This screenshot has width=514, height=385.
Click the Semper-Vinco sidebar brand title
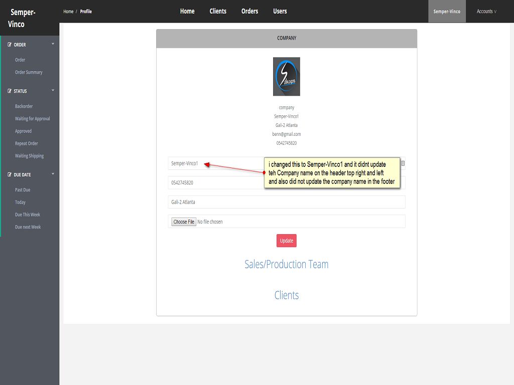tap(22, 18)
